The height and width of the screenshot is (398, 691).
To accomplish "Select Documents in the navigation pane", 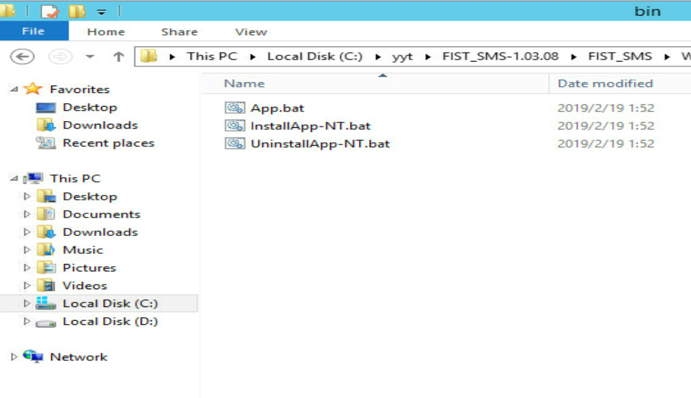I will [101, 214].
